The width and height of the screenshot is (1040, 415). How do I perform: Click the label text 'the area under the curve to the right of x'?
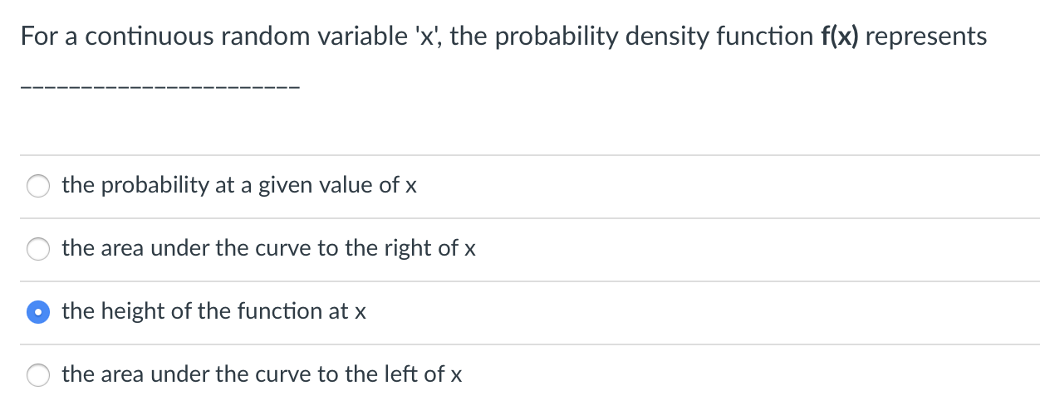[x=268, y=248]
